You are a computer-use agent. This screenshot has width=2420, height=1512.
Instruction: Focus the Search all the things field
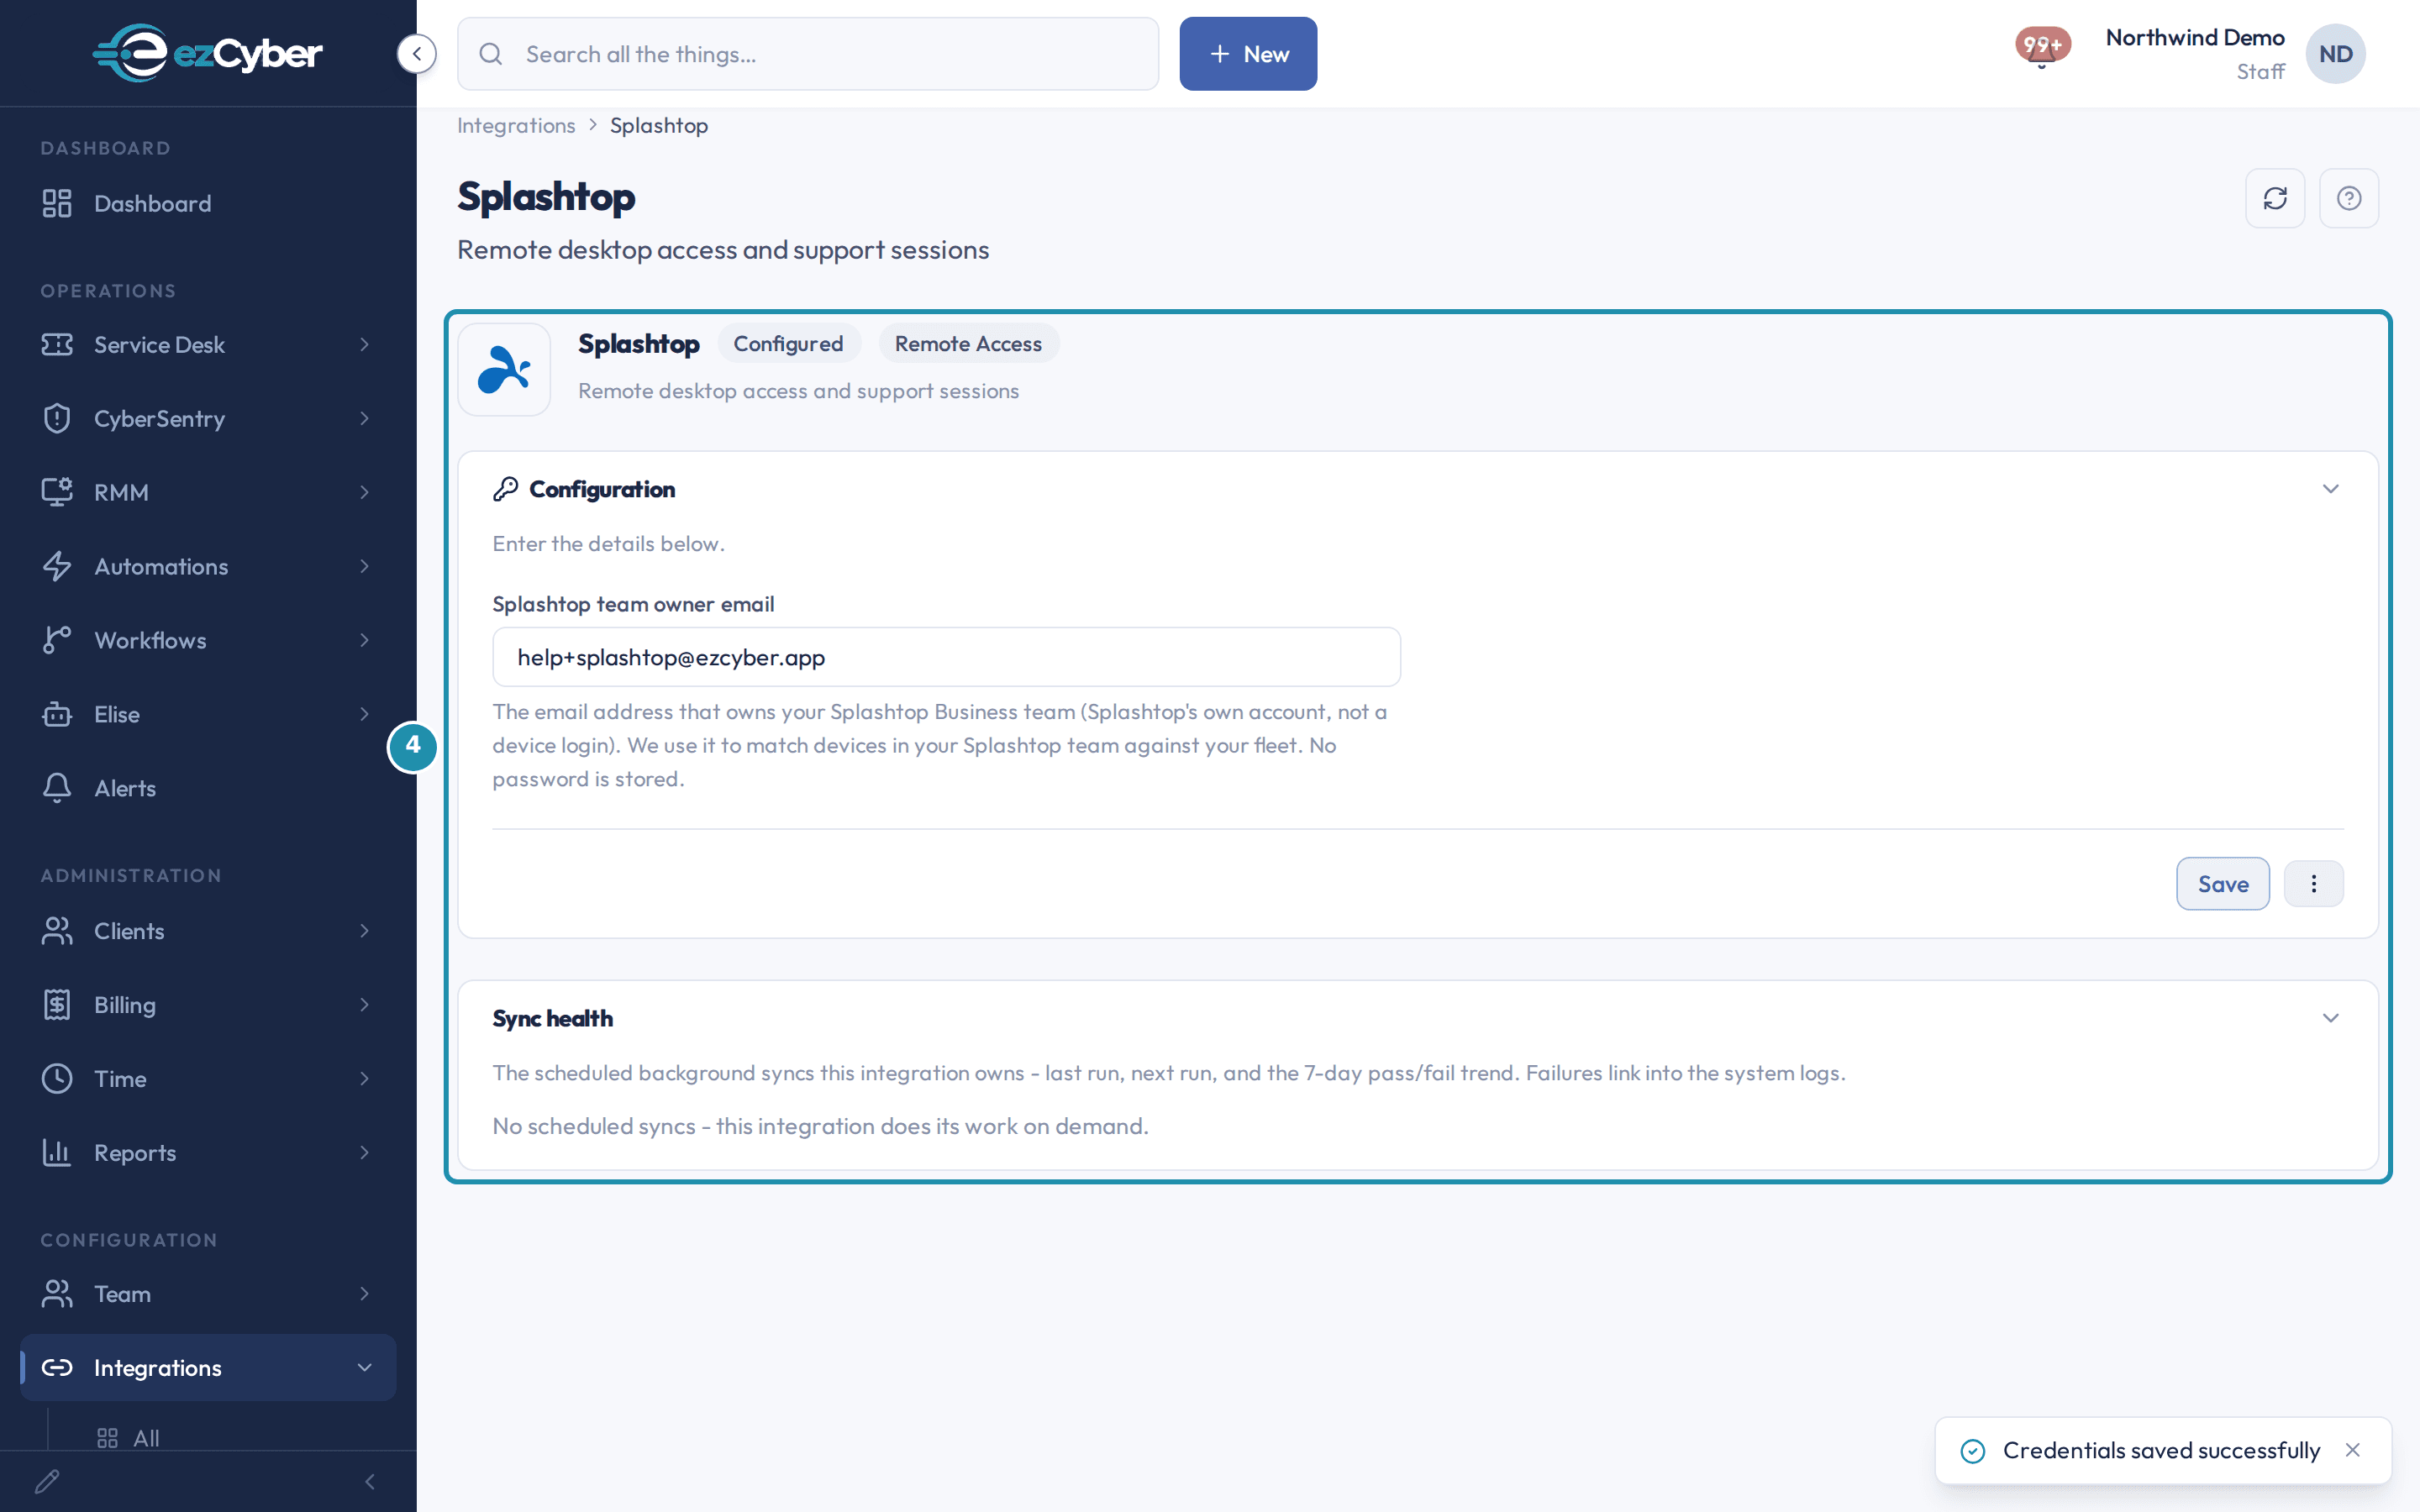click(808, 54)
